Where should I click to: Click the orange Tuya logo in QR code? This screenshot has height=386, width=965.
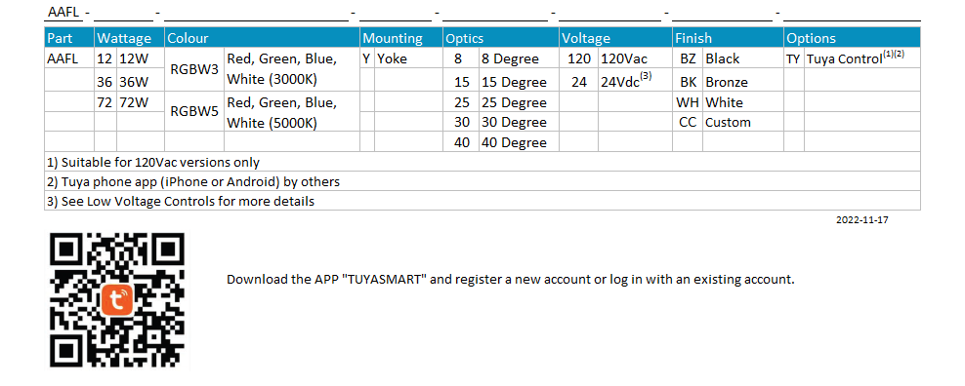pos(117,300)
